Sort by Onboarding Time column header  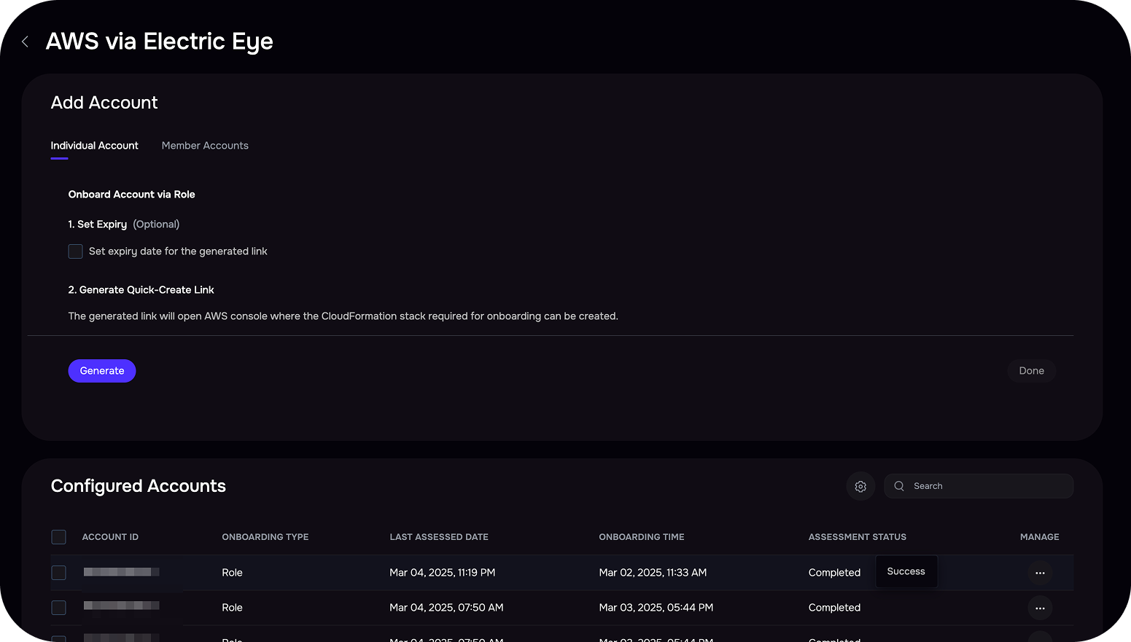pos(642,537)
